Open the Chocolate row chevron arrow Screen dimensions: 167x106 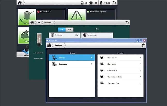140,70
